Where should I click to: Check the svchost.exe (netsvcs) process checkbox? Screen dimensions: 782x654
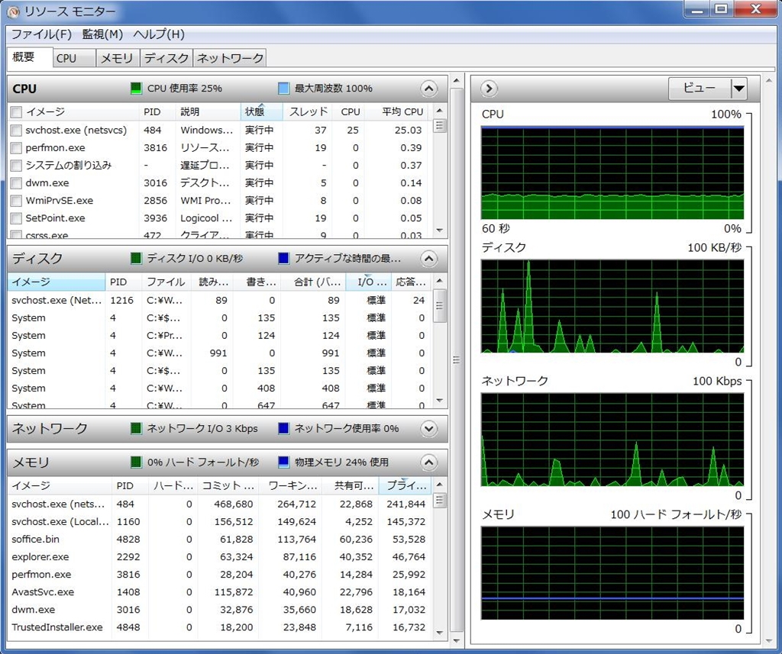point(16,130)
